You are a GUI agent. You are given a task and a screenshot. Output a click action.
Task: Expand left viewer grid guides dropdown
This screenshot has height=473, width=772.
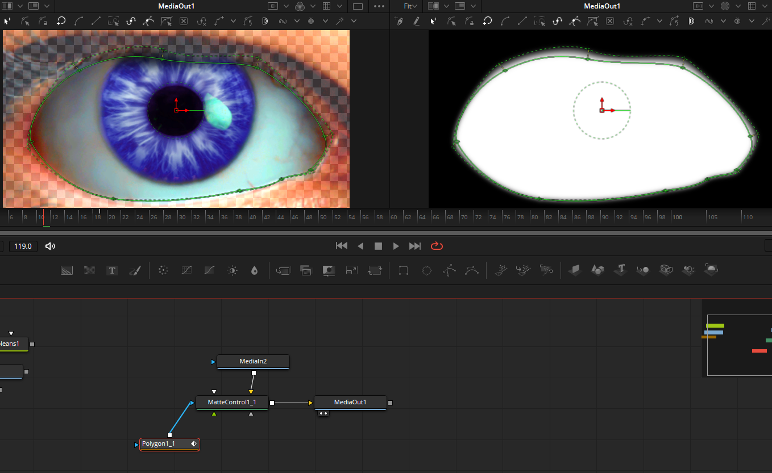[x=339, y=6]
